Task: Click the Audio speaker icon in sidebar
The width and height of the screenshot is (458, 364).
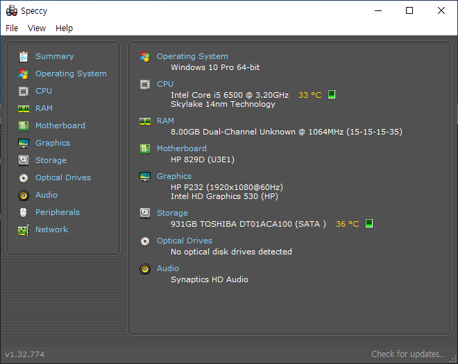Action: click(x=24, y=195)
